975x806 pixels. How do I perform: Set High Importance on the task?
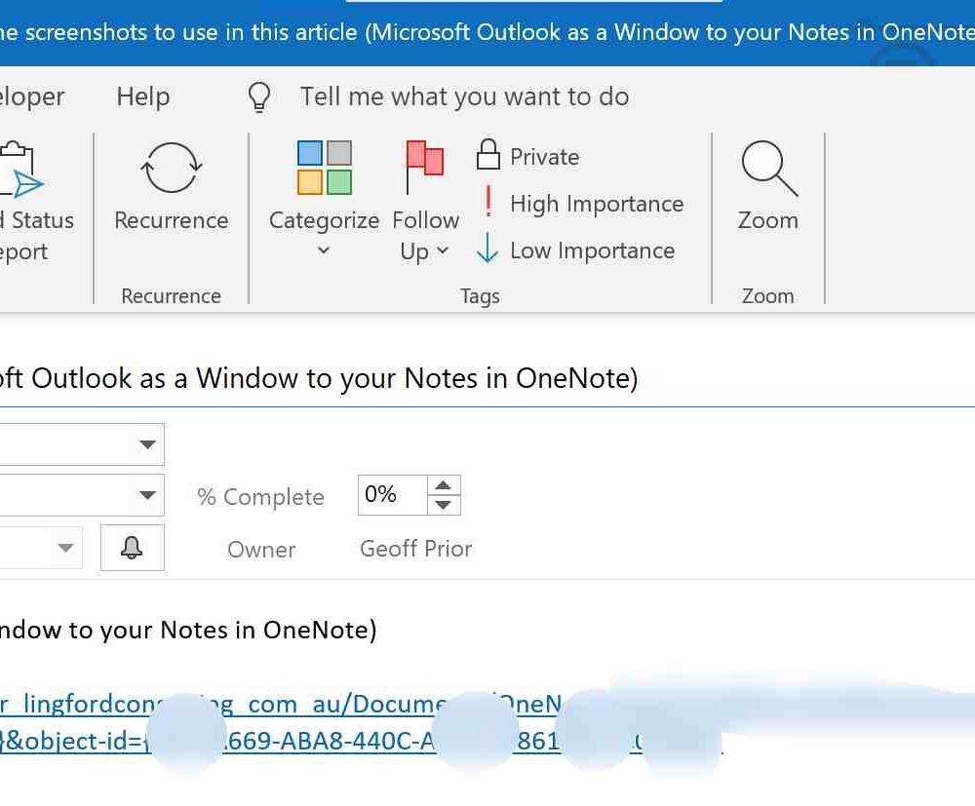[583, 204]
